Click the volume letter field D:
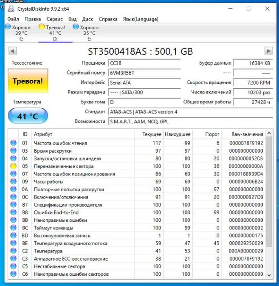The image size is (279, 286). tap(144, 102)
